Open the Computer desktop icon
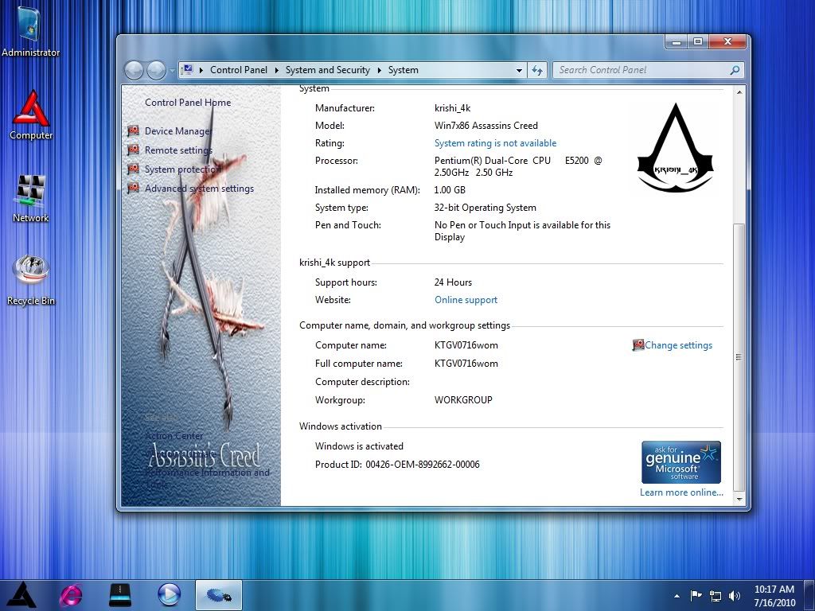The image size is (815, 611). click(x=31, y=115)
